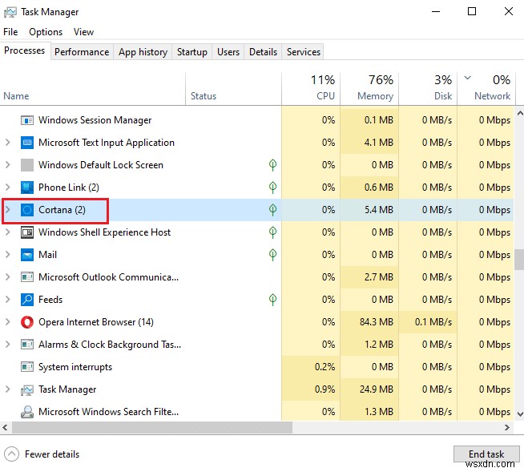Click the horizontal scroll right arrow

tap(507, 427)
